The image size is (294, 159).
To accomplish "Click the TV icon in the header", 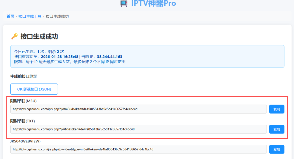I will 124,3.
